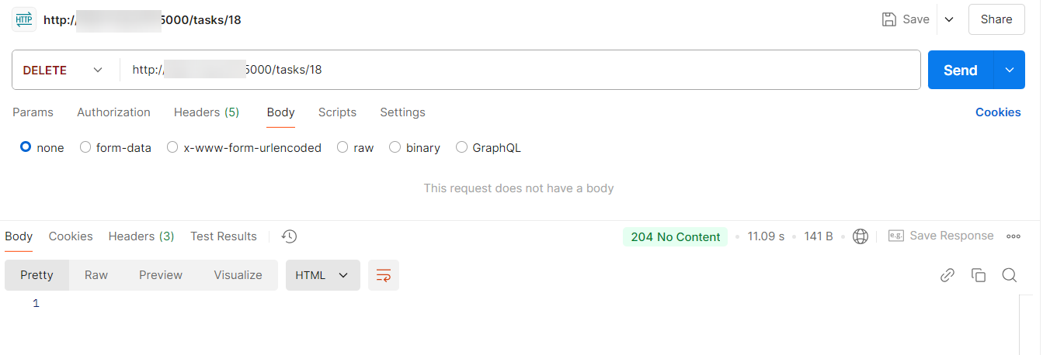Toggle the wrap lines icon
The height and width of the screenshot is (355, 1050).
click(384, 275)
